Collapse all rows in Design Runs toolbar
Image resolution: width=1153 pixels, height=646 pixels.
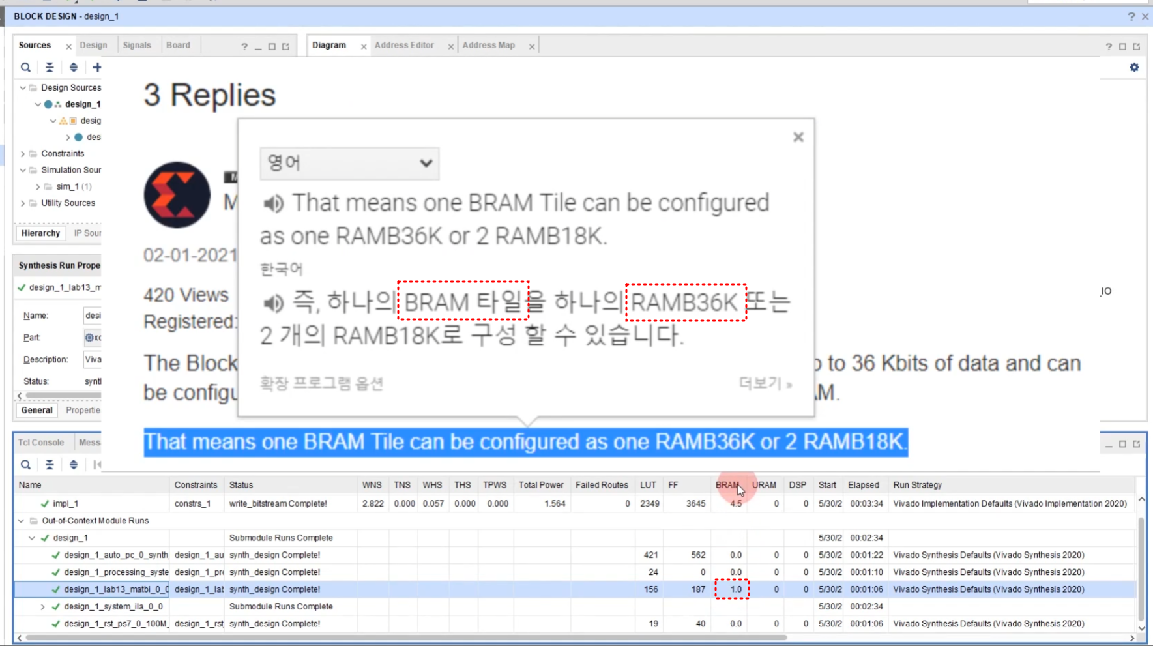[x=50, y=464]
